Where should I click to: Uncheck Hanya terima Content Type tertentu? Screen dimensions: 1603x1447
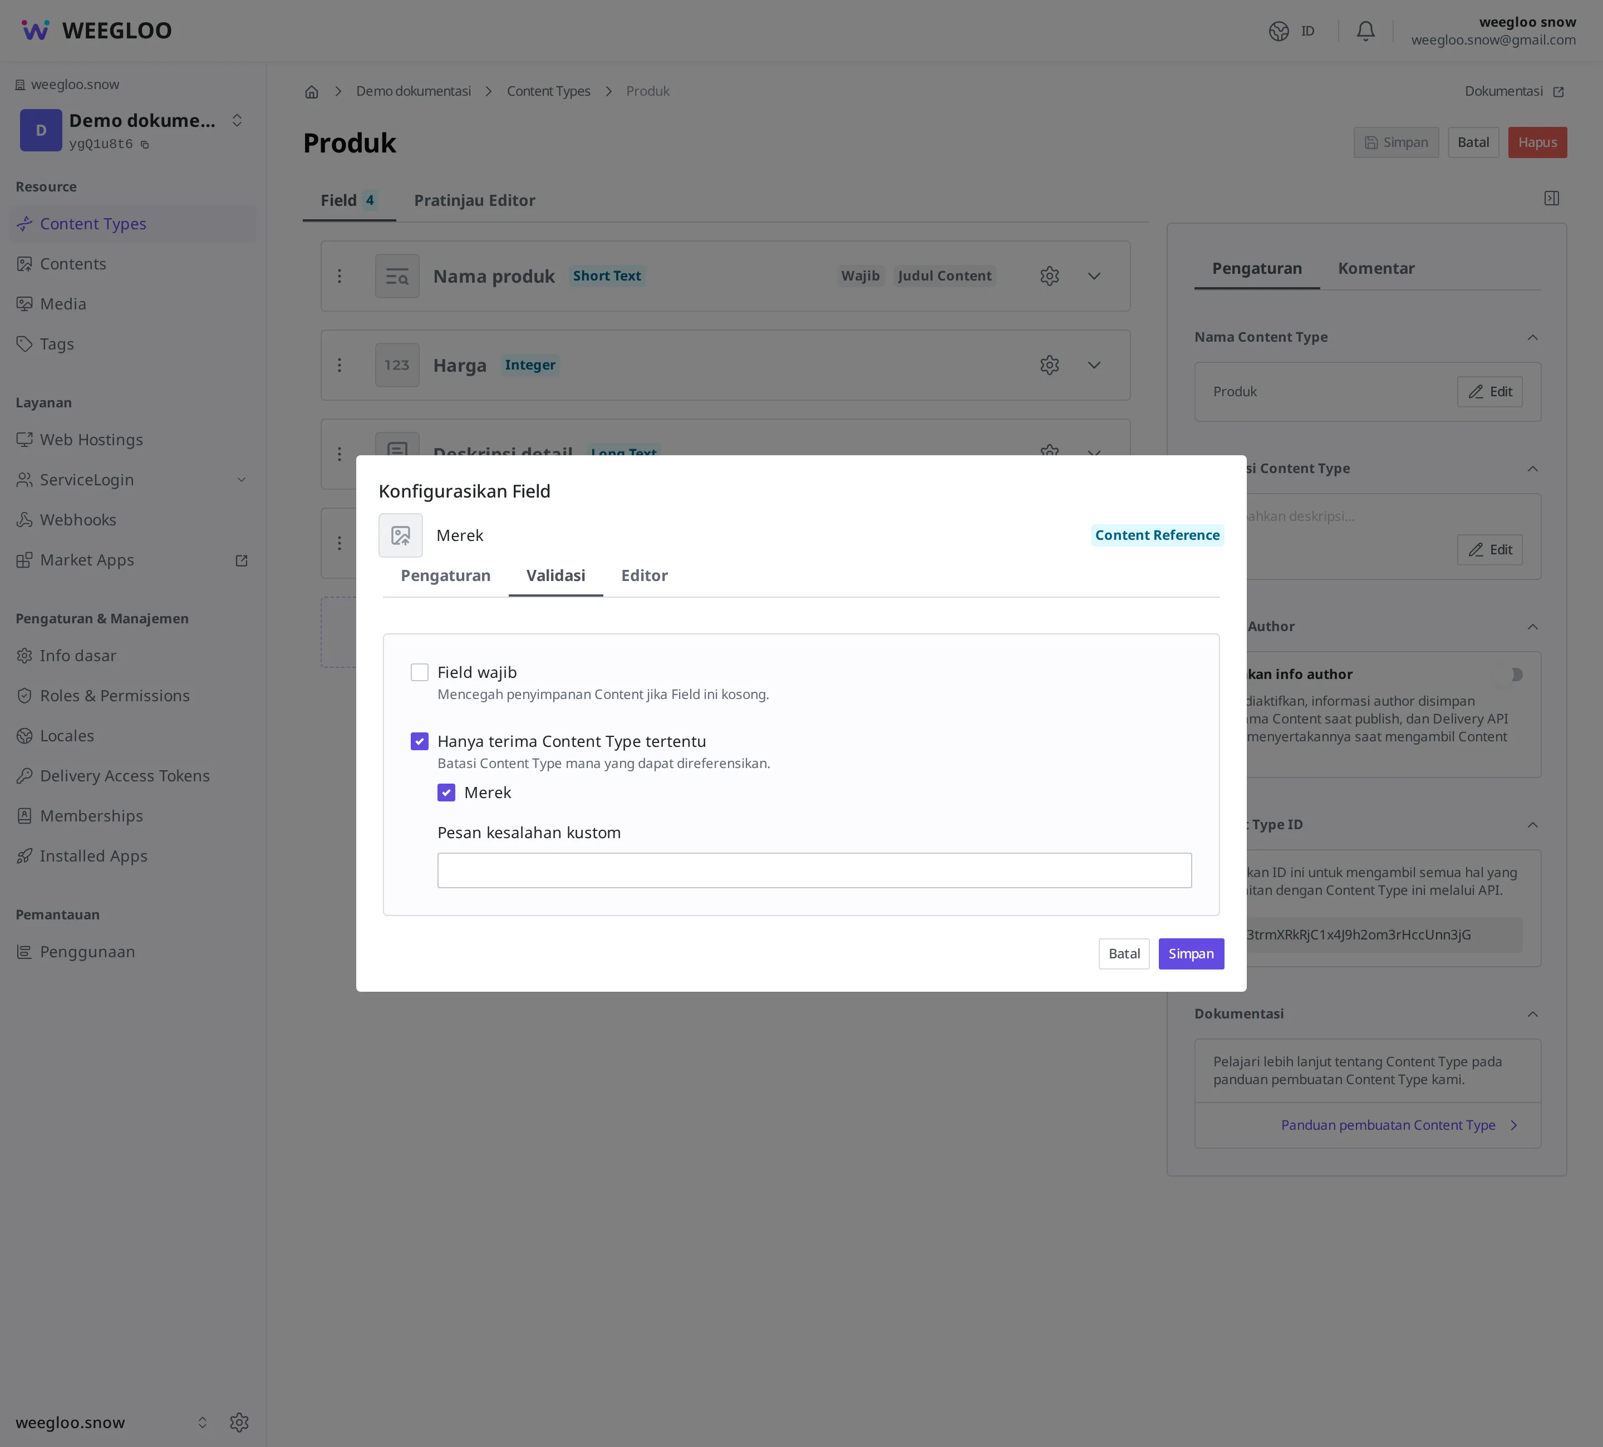click(x=419, y=741)
